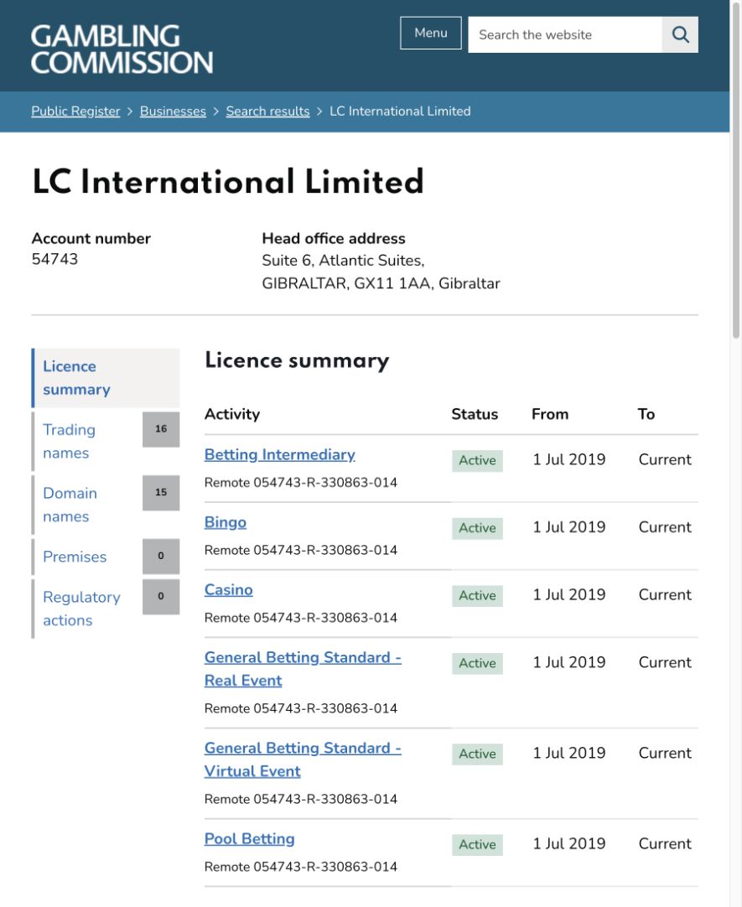Click 'Current' in the Betting Intermediary row

[665, 459]
